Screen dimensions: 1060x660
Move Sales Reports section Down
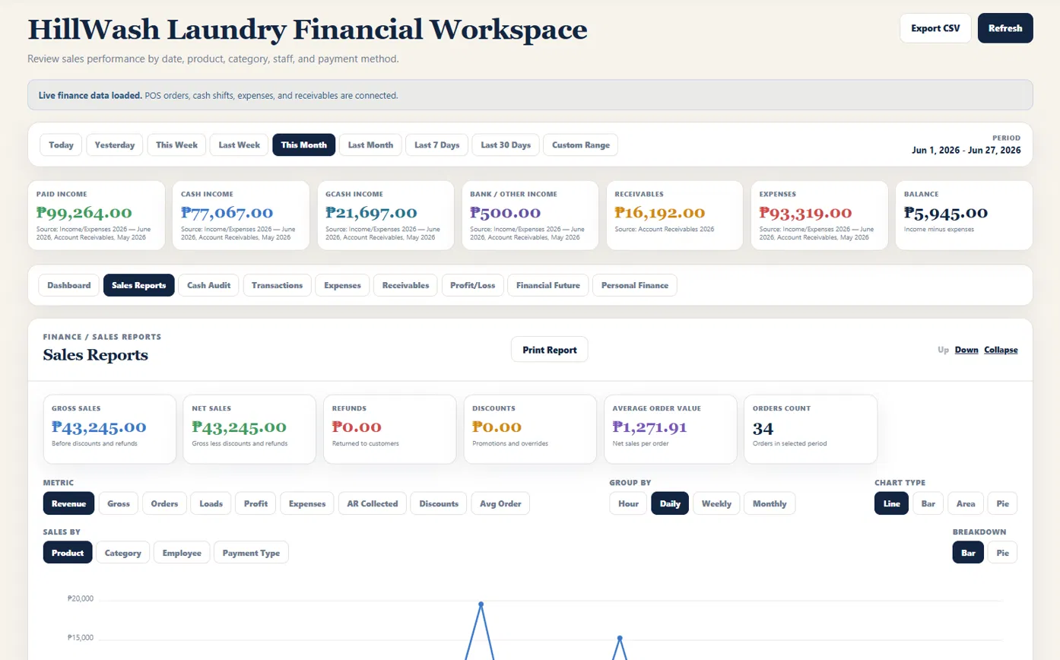pyautogui.click(x=966, y=350)
